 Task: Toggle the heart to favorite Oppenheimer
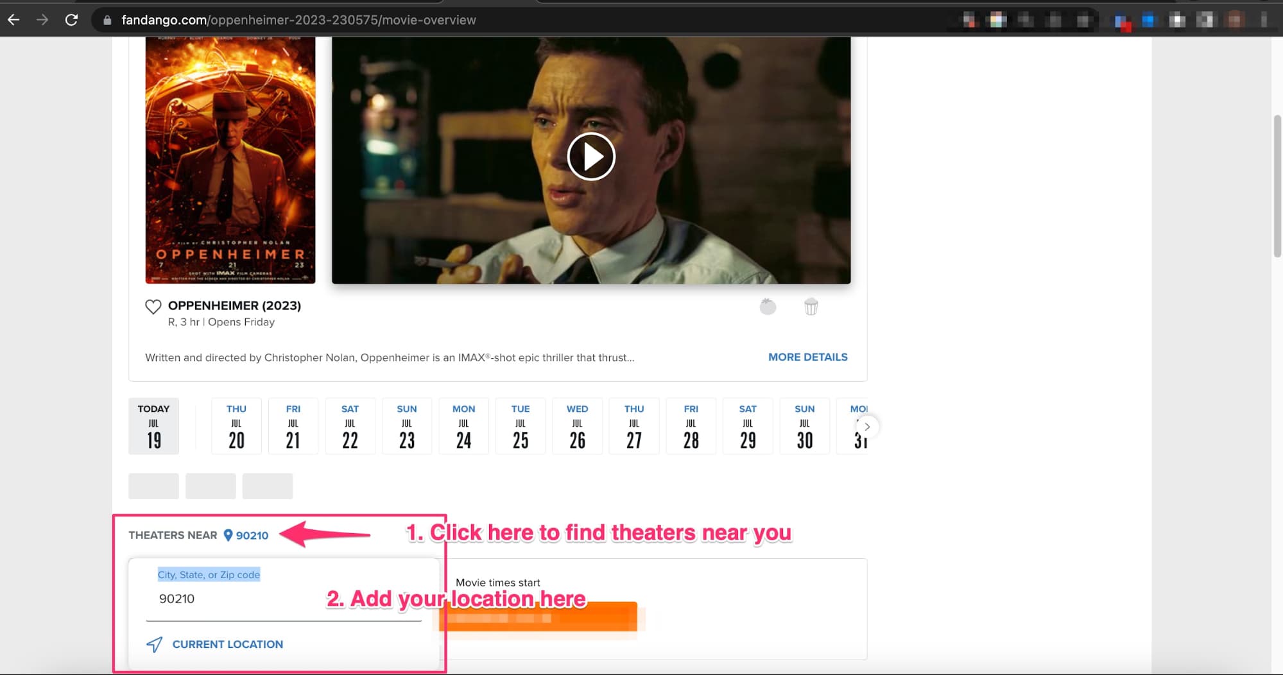coord(153,307)
